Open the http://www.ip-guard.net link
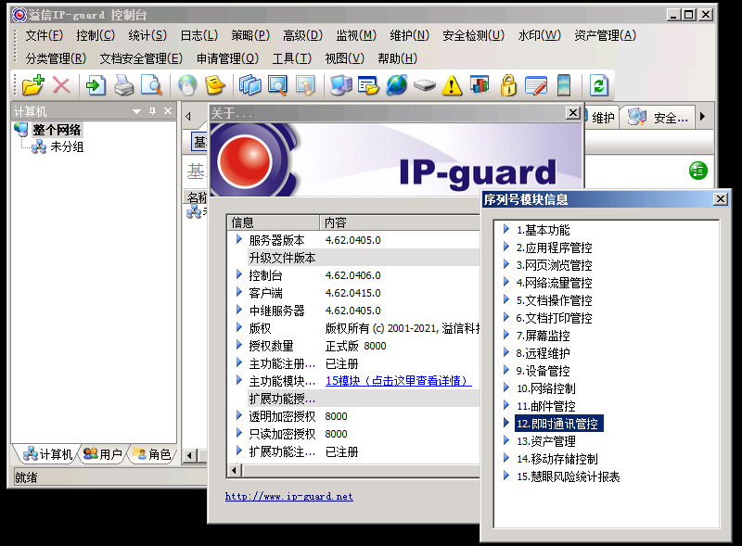The width and height of the screenshot is (742, 546). [x=289, y=496]
